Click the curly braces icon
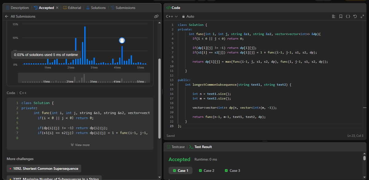This screenshot has height=180, width=369. pos(348,16)
